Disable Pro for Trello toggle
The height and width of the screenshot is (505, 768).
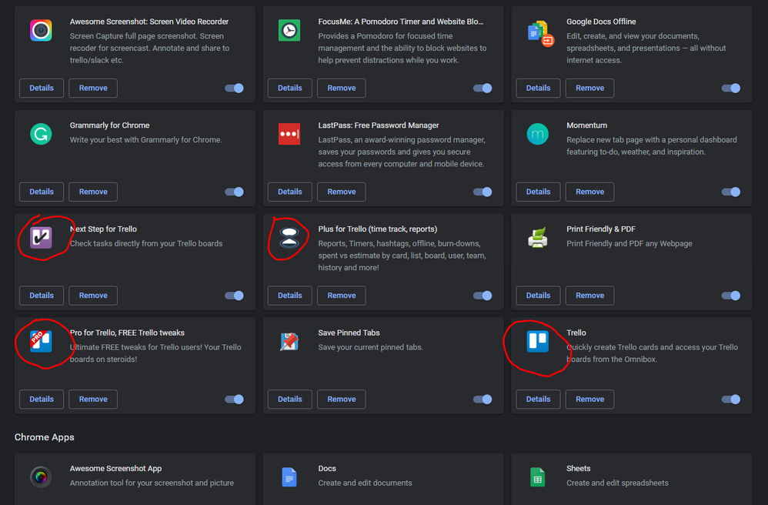click(234, 400)
